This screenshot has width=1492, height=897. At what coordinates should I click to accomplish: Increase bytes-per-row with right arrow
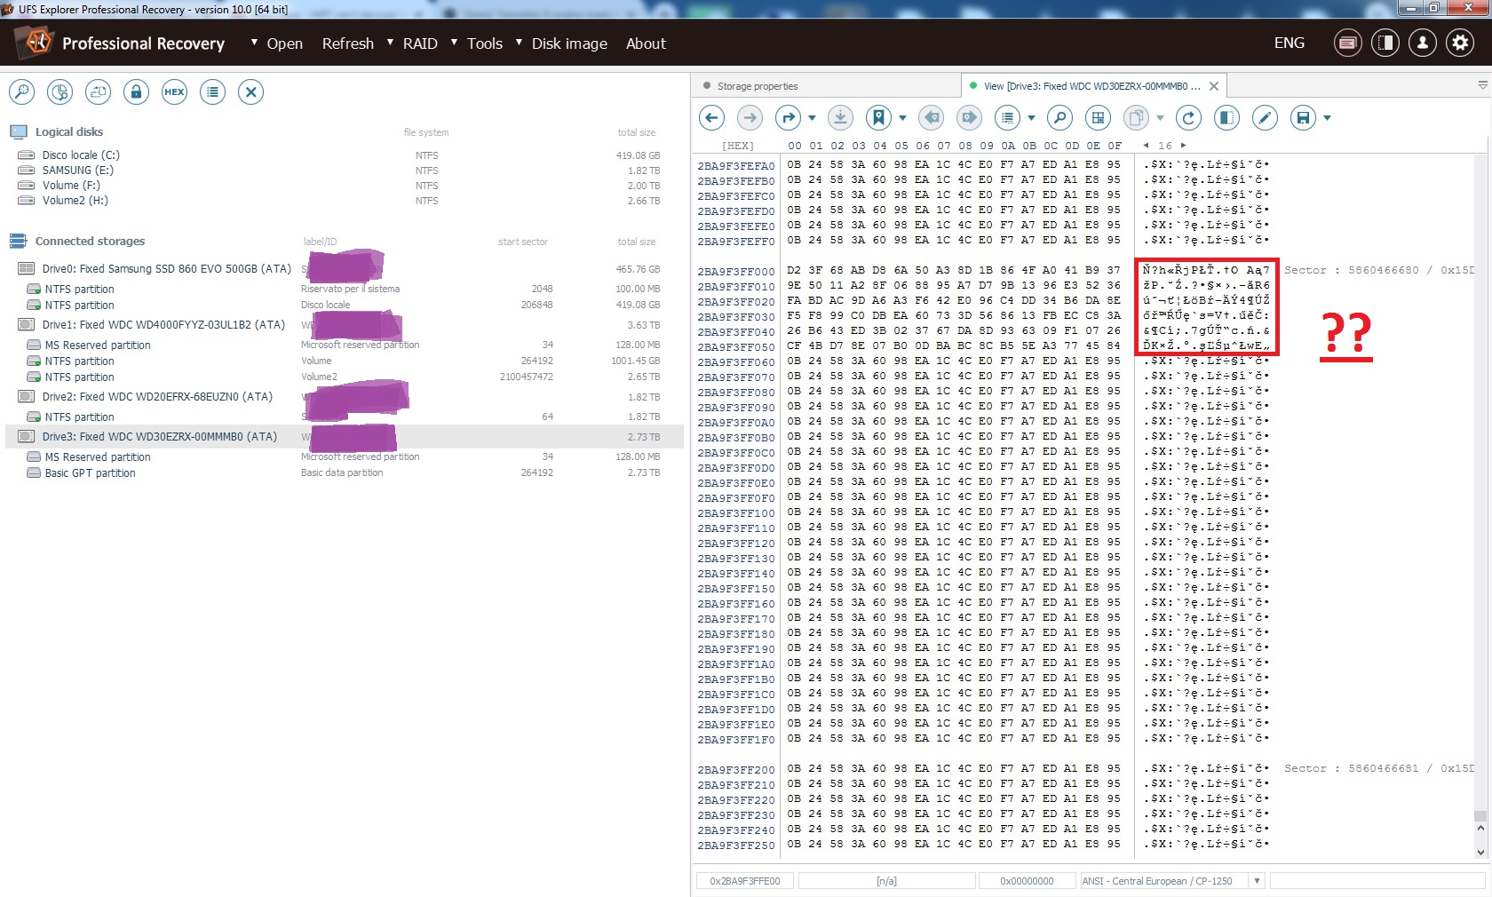click(x=1183, y=145)
